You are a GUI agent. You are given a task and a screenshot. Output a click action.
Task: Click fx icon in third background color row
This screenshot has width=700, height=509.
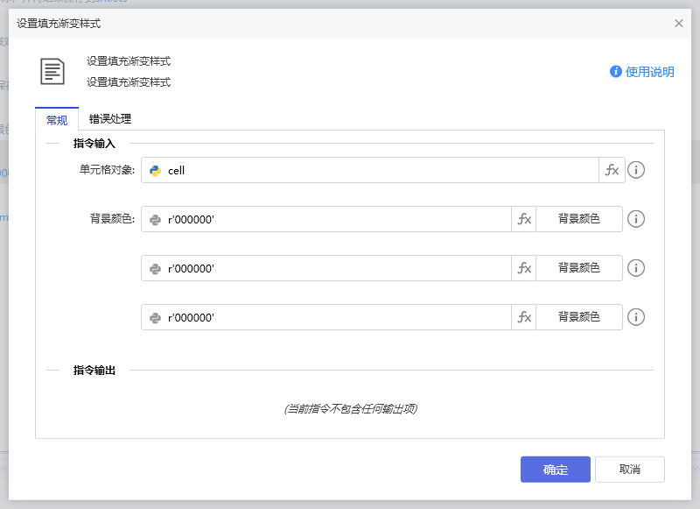coord(524,317)
